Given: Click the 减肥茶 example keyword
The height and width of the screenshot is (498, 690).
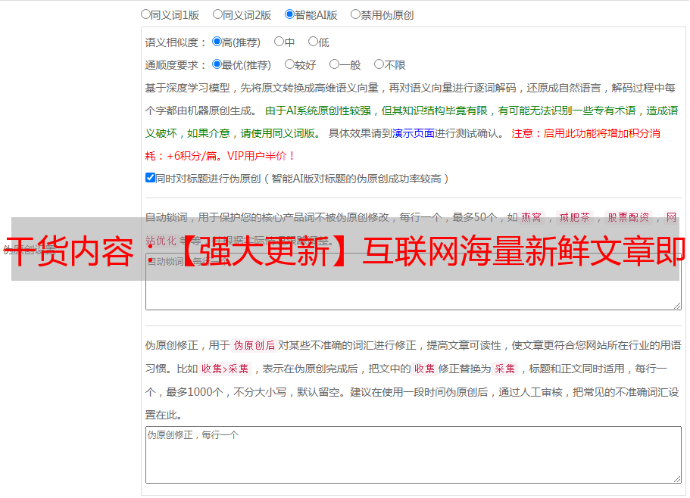Looking at the screenshot, I should point(575,217).
